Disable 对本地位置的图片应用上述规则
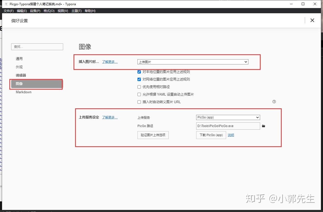This screenshot has width=323, height=212. (x=139, y=72)
